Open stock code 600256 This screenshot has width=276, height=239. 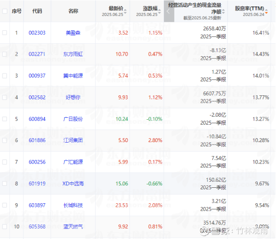coord(37,162)
